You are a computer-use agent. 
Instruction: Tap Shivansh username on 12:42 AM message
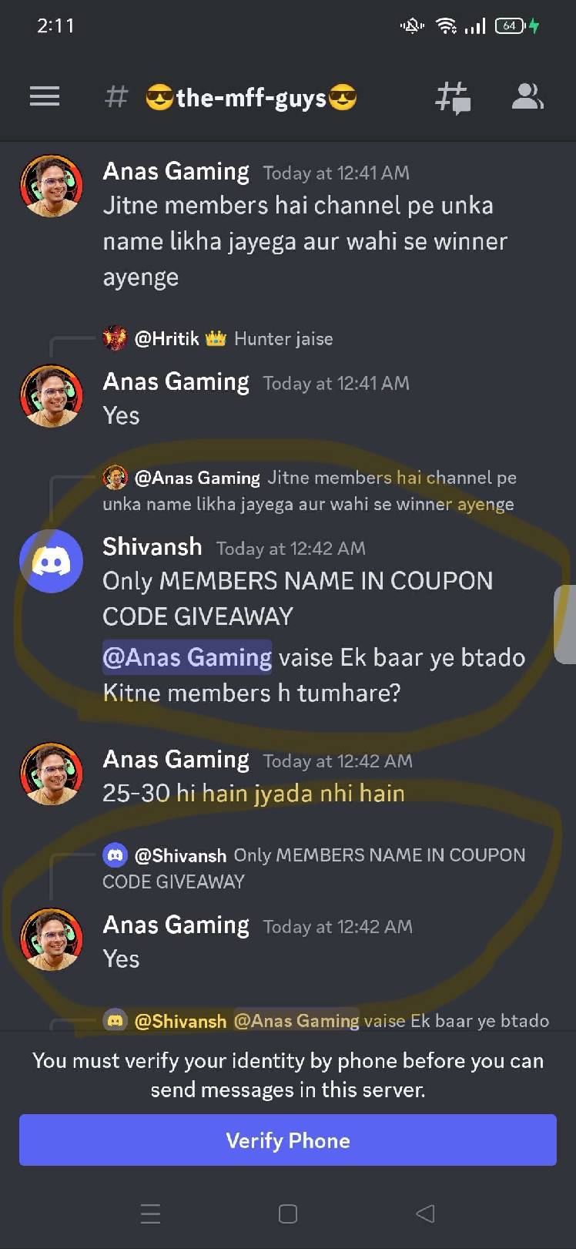click(x=152, y=546)
